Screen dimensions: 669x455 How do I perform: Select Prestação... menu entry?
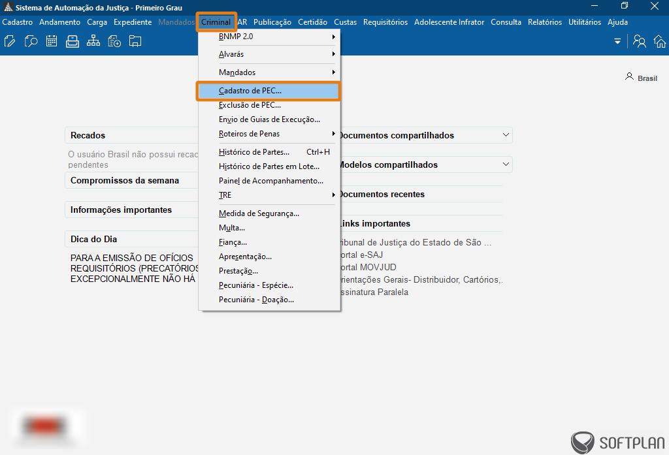point(269,271)
